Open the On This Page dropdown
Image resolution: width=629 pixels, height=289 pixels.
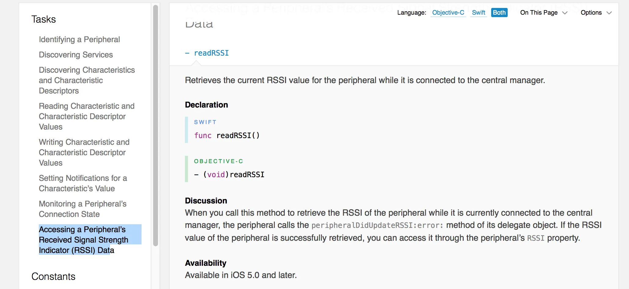[539, 13]
